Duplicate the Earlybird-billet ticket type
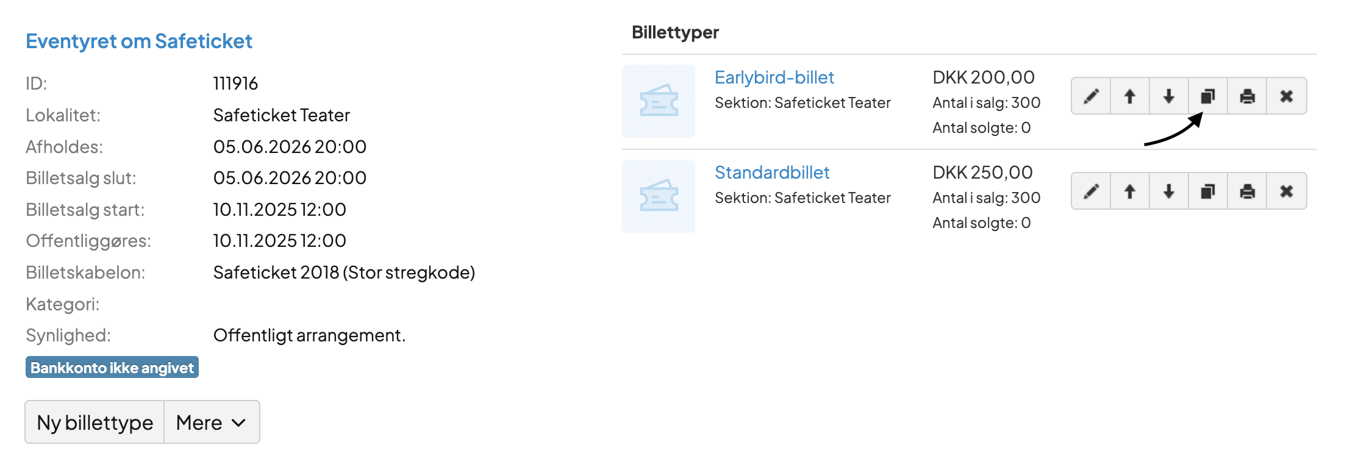The height and width of the screenshot is (456, 1361). pos(1208,96)
